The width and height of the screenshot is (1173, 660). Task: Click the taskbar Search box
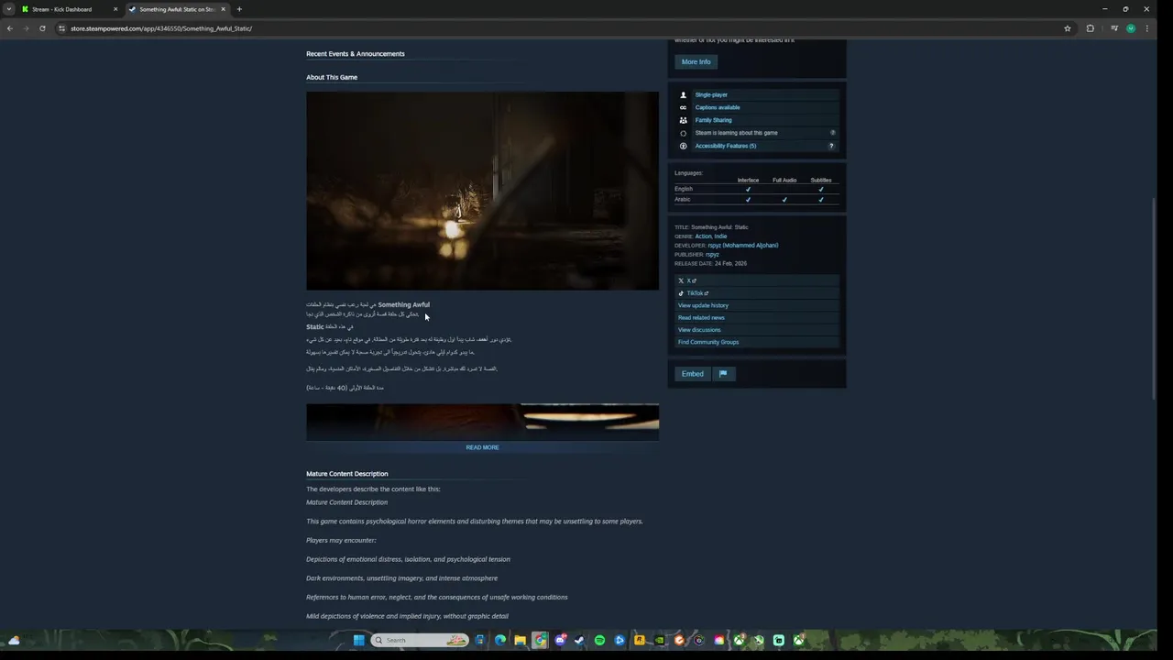(421, 640)
